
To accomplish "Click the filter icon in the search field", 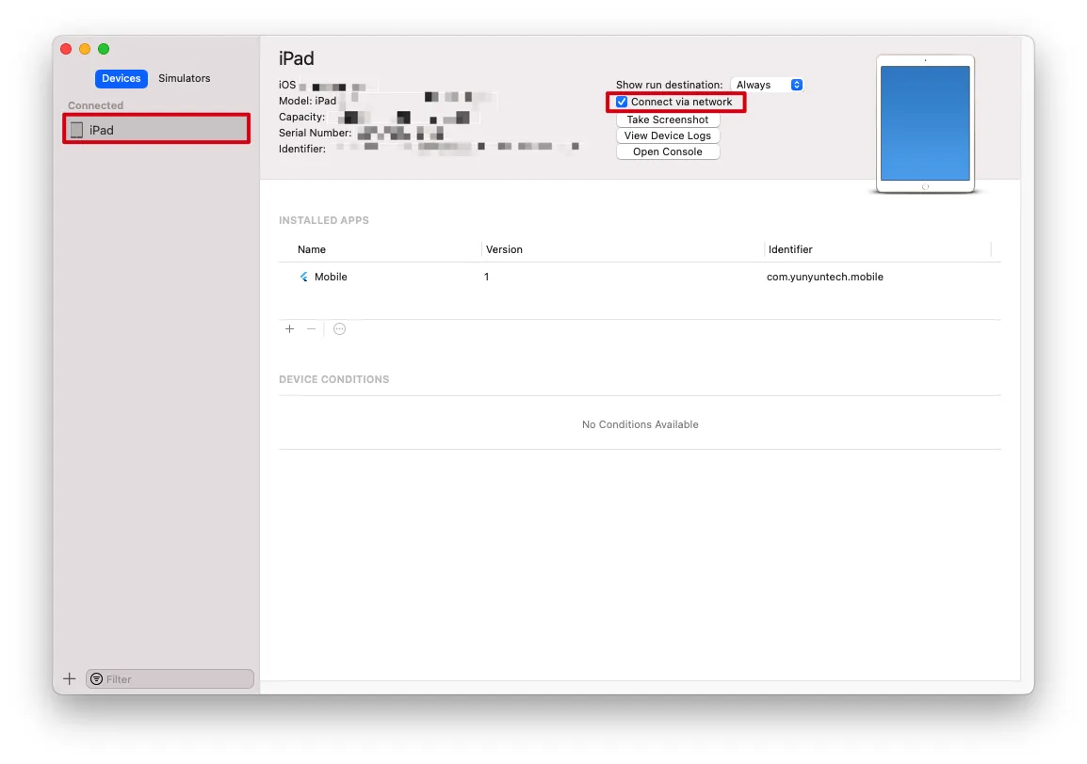I will click(97, 678).
